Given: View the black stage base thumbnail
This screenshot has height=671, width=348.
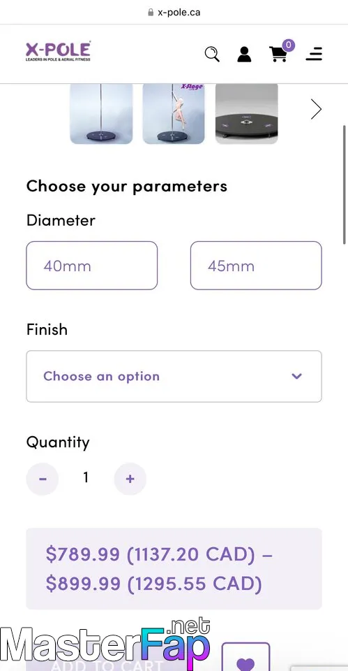Looking at the screenshot, I should 246,113.
